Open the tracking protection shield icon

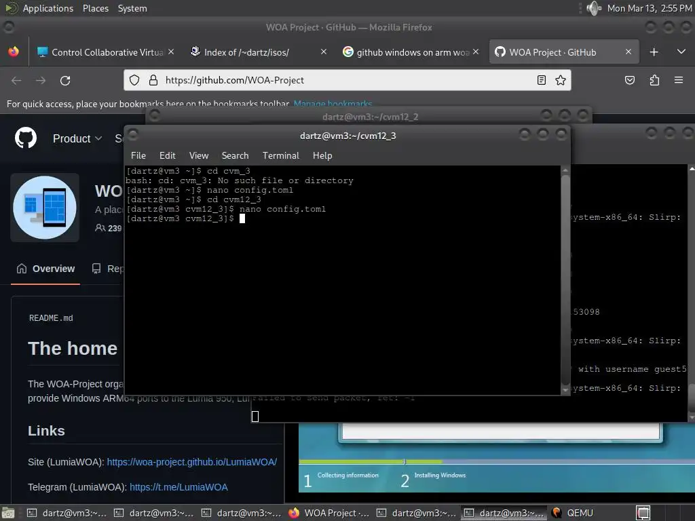pyautogui.click(x=134, y=80)
